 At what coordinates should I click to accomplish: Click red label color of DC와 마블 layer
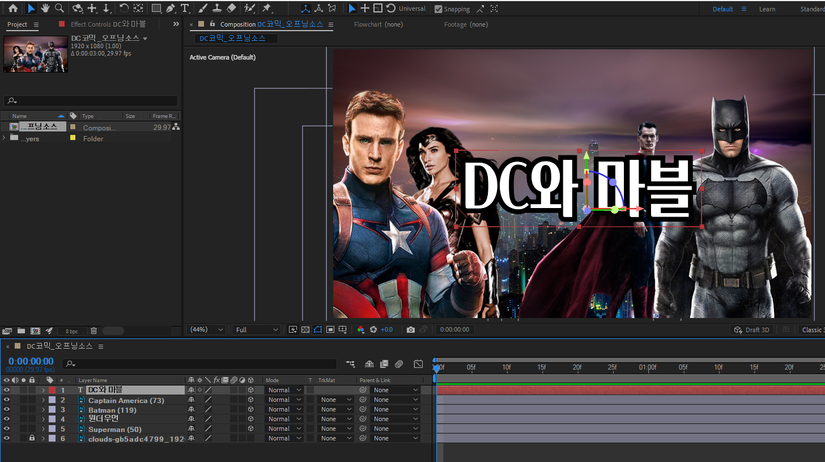pos(52,390)
